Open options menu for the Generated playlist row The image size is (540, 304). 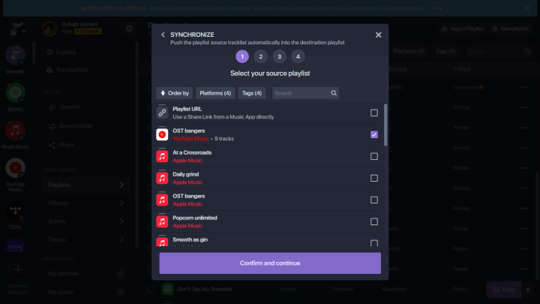point(524,87)
